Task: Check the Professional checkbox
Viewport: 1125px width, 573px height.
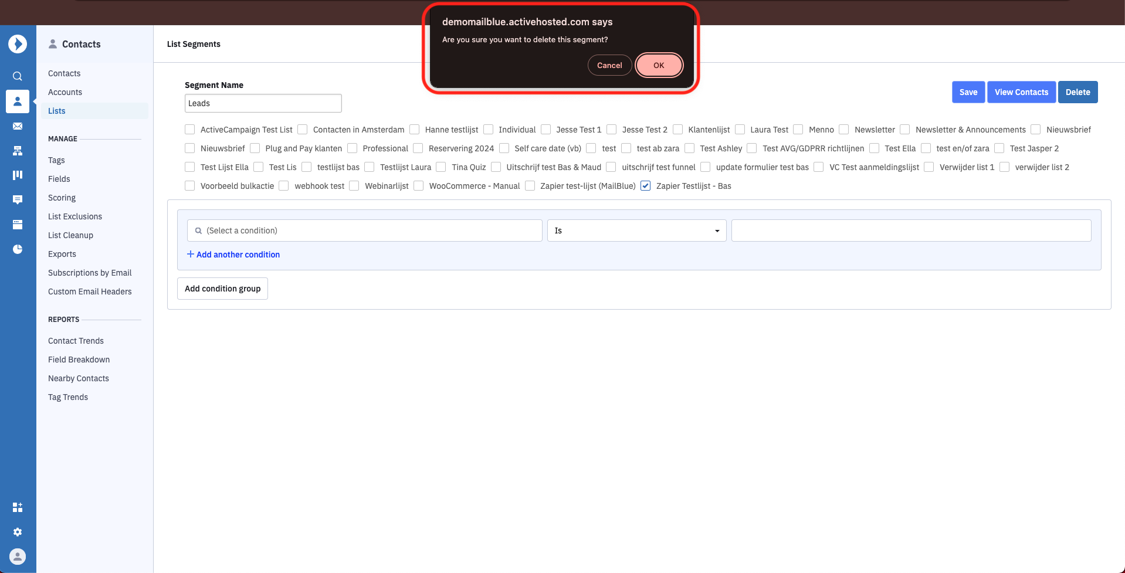Action: click(352, 148)
